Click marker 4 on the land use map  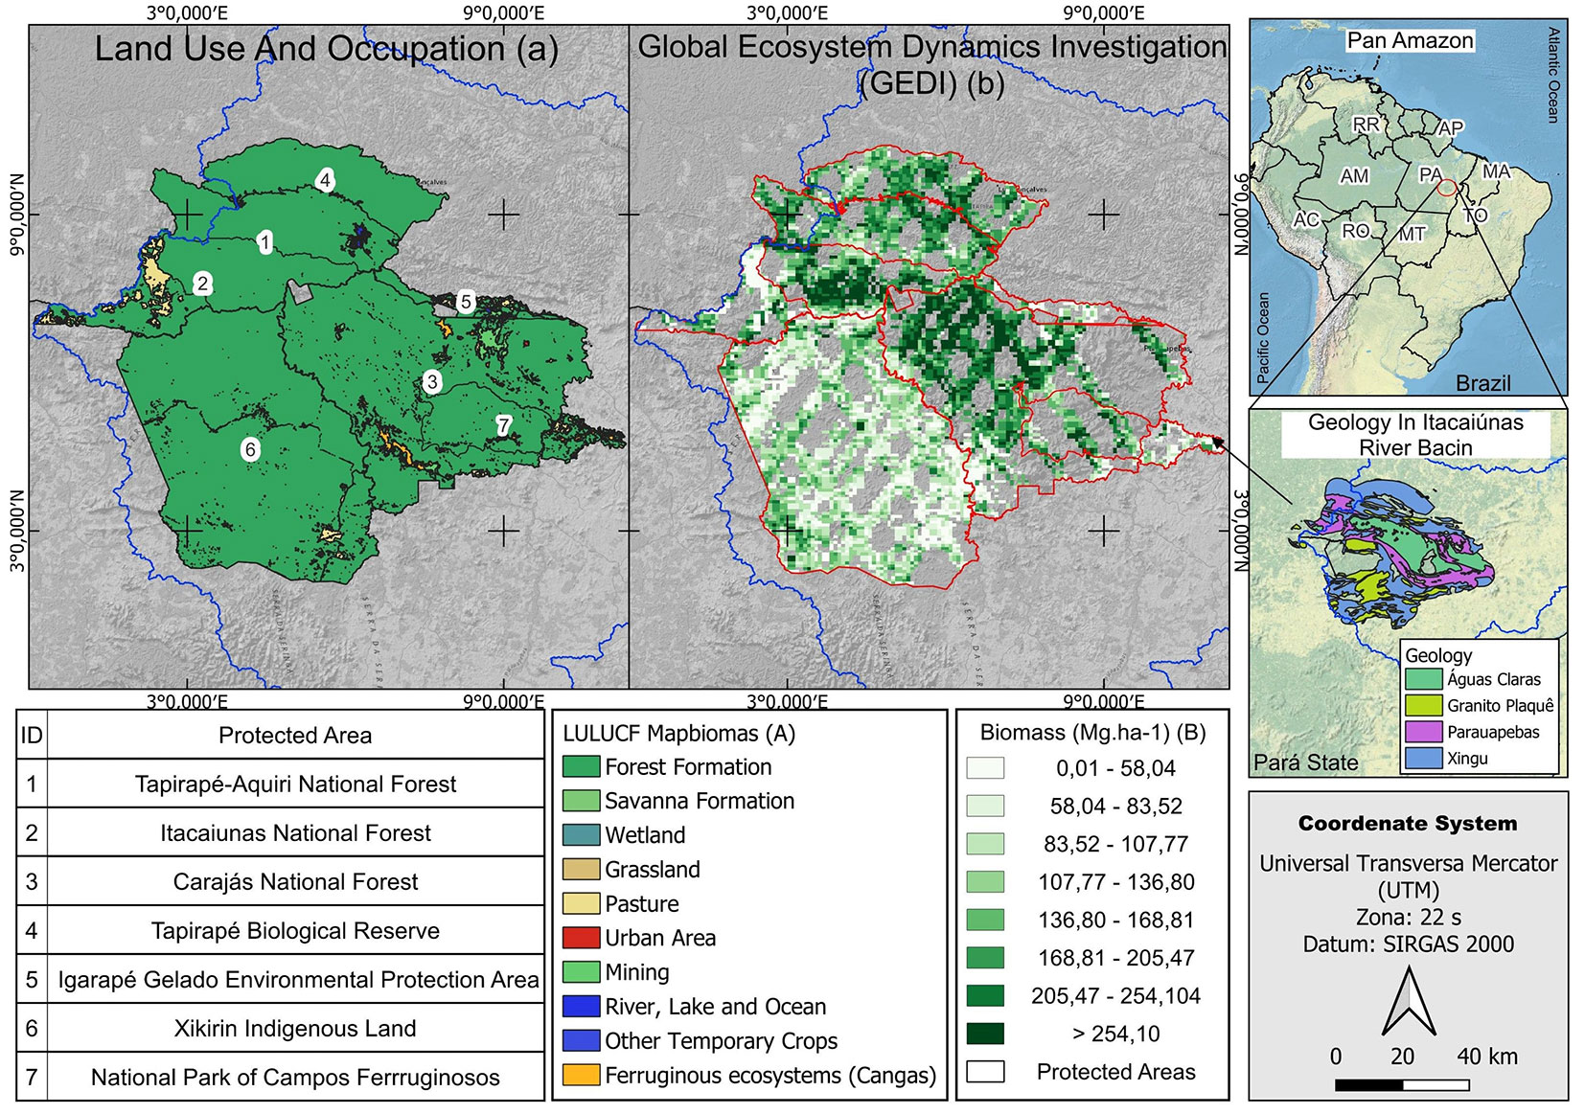[x=326, y=180]
